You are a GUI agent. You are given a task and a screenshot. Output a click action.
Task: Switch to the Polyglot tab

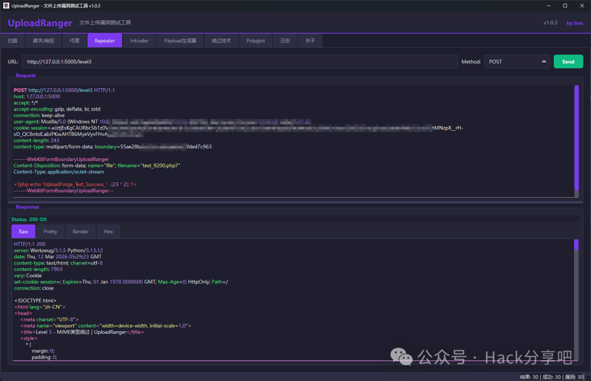click(x=256, y=41)
